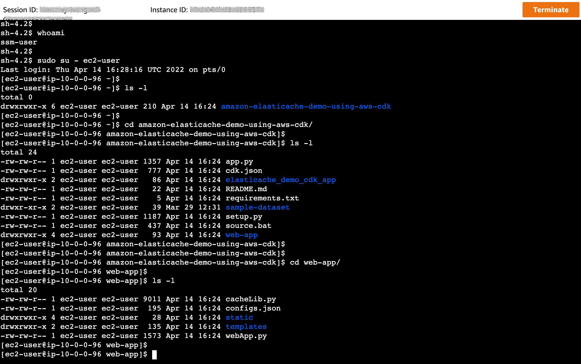Click the 'sudo su - ec2-user' command
This screenshot has height=364, width=581.
[x=78, y=60]
